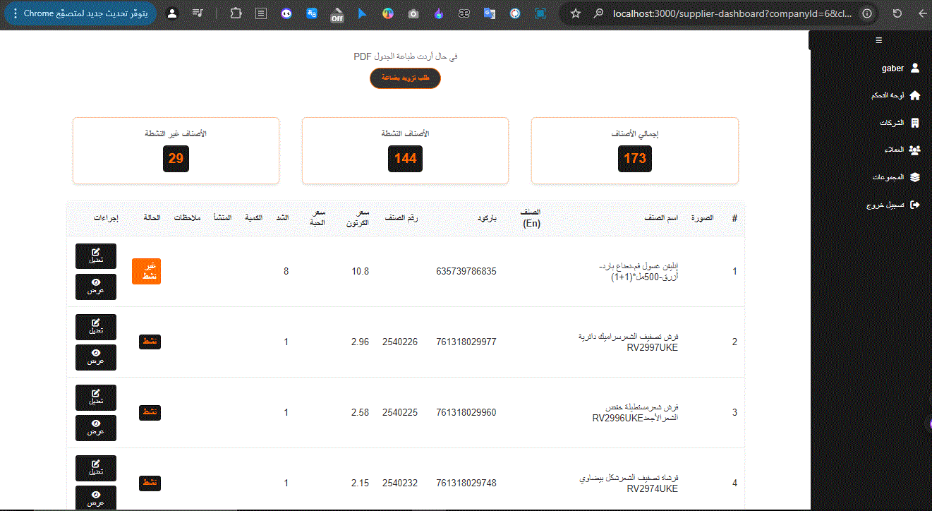
Task: Collapse the sidebar with the hamburger icon
Action: point(878,40)
